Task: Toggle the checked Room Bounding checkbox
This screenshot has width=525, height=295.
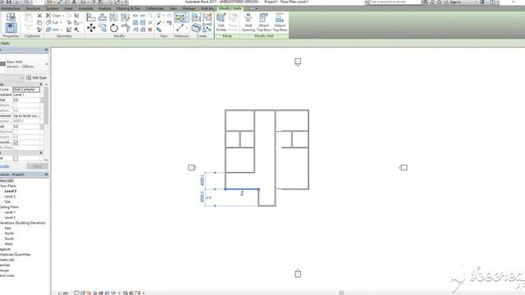Action: coord(16,142)
